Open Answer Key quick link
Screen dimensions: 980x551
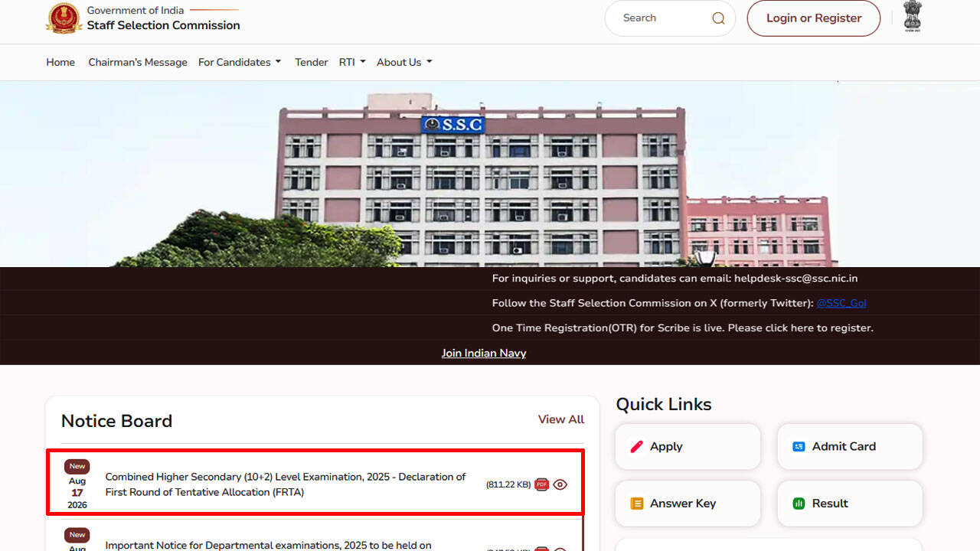tap(688, 504)
